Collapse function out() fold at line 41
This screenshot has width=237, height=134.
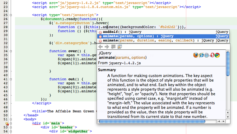coord(11,79)
